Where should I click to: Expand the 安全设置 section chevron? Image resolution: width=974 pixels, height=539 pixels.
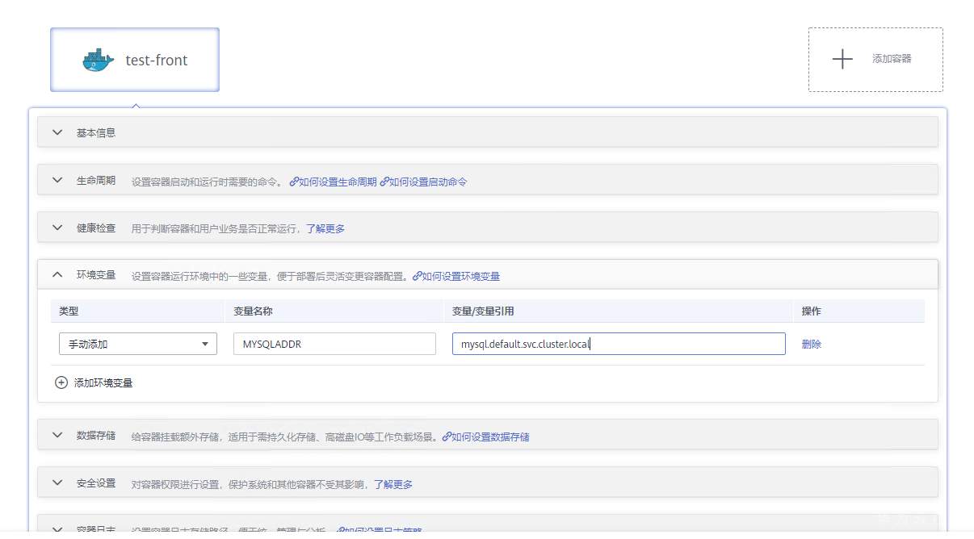57,483
